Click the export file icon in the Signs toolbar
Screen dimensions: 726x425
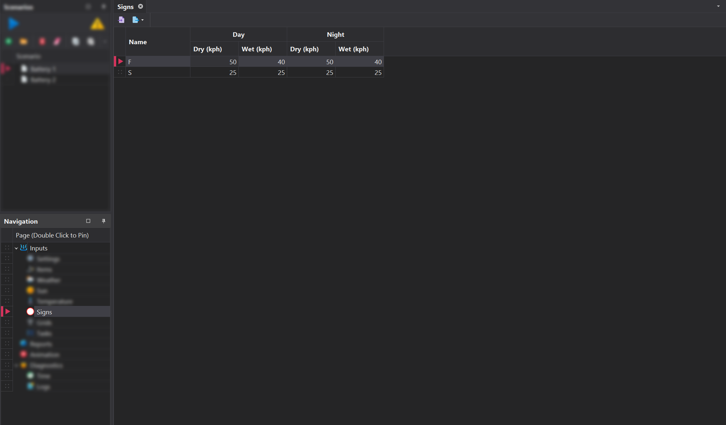coord(136,20)
